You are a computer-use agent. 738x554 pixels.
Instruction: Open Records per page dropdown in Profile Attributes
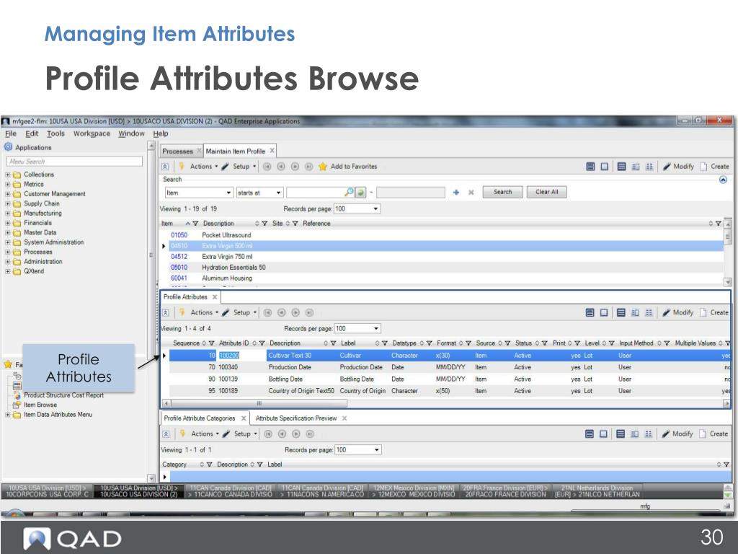click(376, 328)
